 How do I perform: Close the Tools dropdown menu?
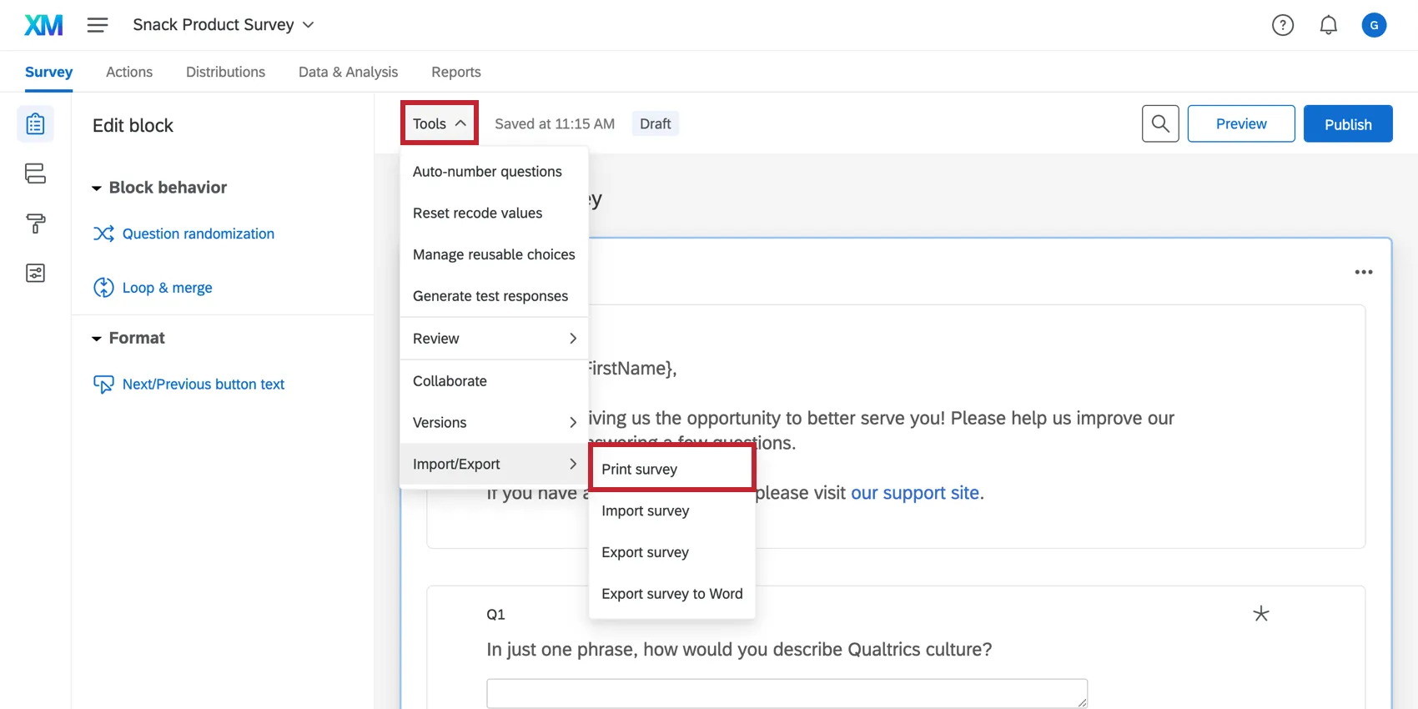pos(439,123)
